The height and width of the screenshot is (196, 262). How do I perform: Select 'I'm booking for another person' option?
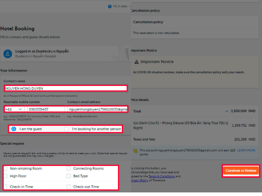click(x=66, y=129)
